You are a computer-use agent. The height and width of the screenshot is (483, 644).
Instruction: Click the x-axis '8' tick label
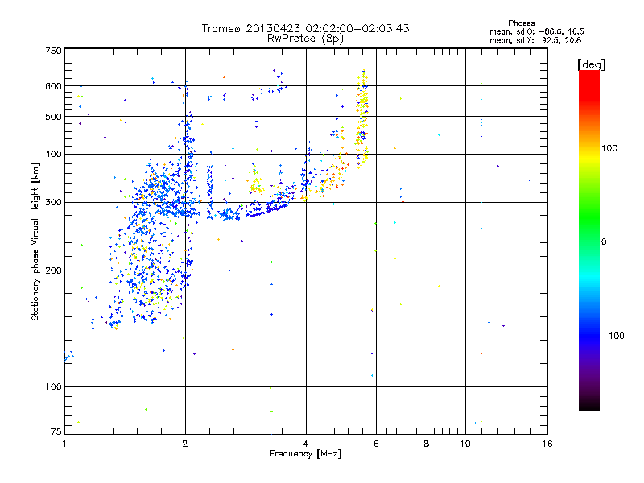pos(427,444)
